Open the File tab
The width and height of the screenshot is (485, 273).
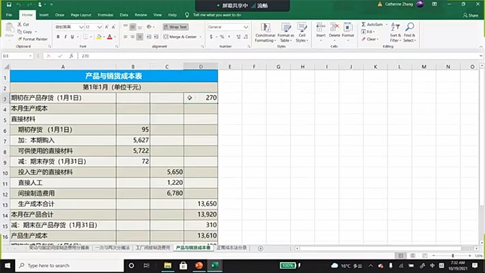(x=9, y=14)
